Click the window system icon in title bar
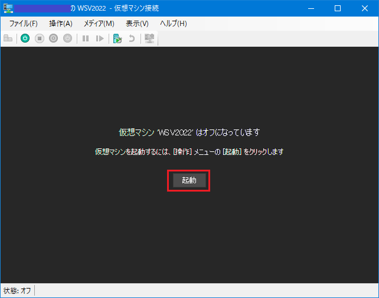 (x=8, y=8)
